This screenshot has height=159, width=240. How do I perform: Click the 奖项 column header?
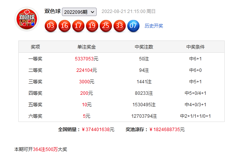(36, 47)
